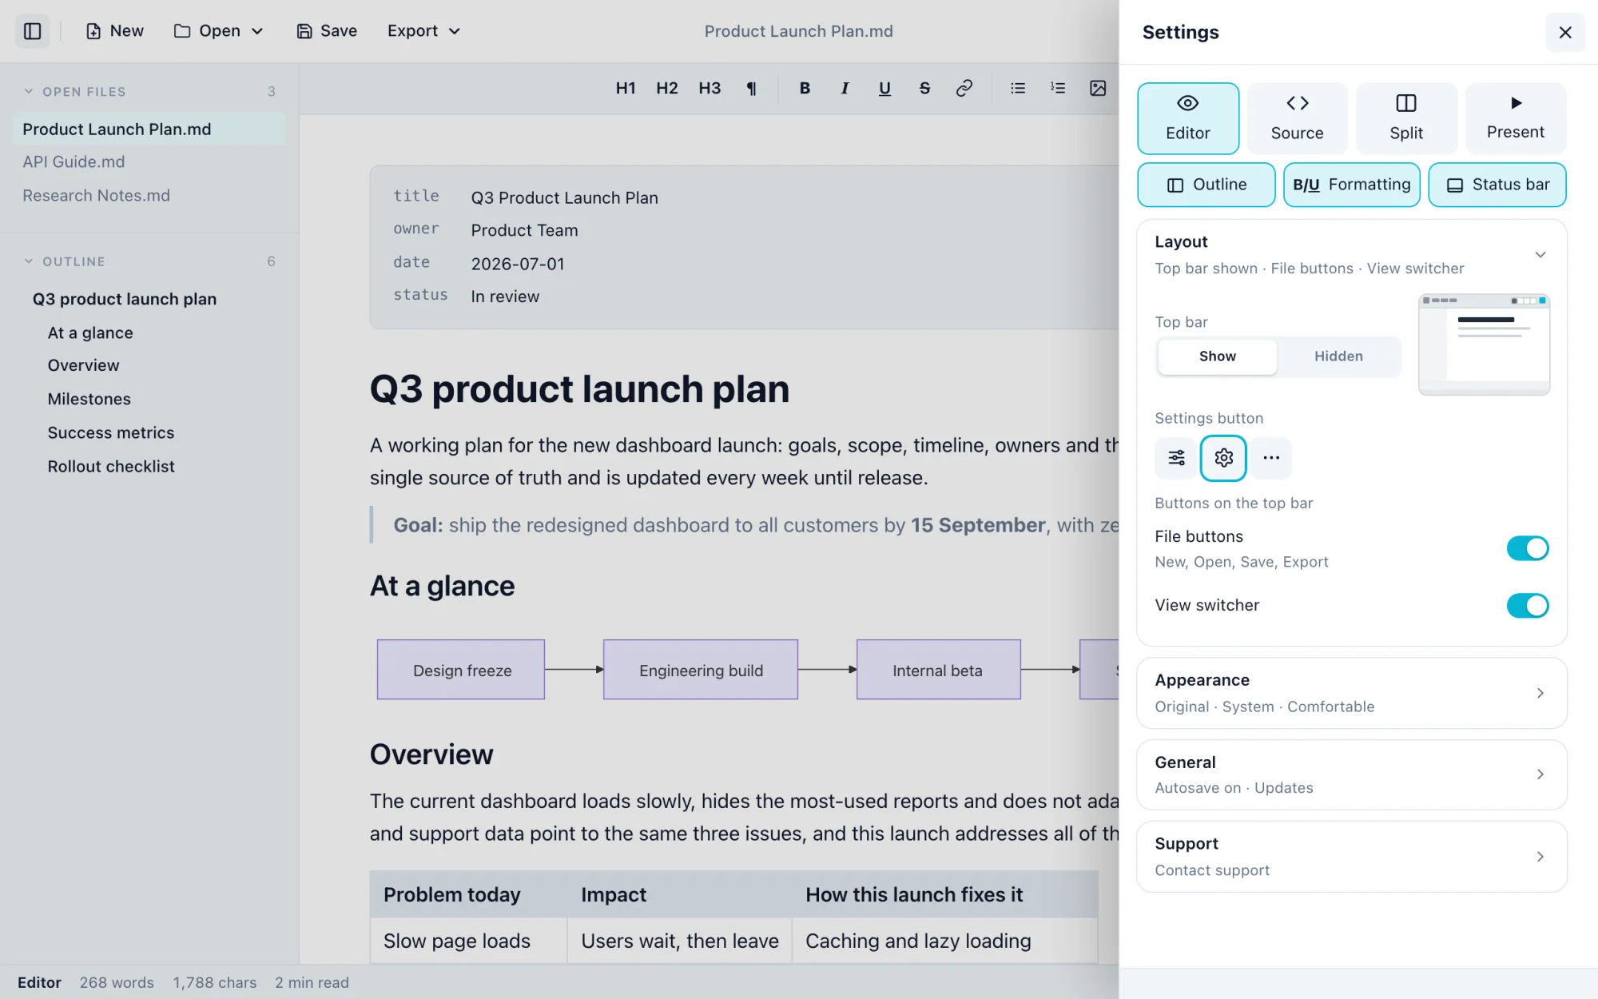Jump to Milestones in outline

[89, 399]
